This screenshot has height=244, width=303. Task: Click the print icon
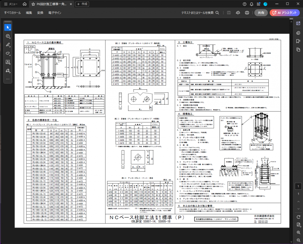(247, 13)
